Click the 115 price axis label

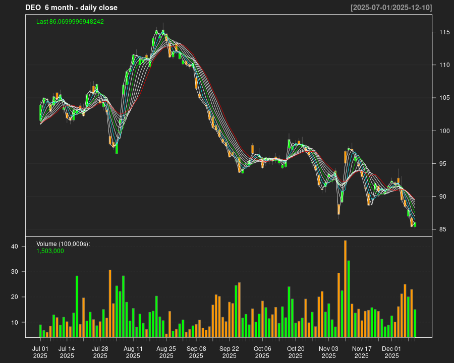coord(444,32)
